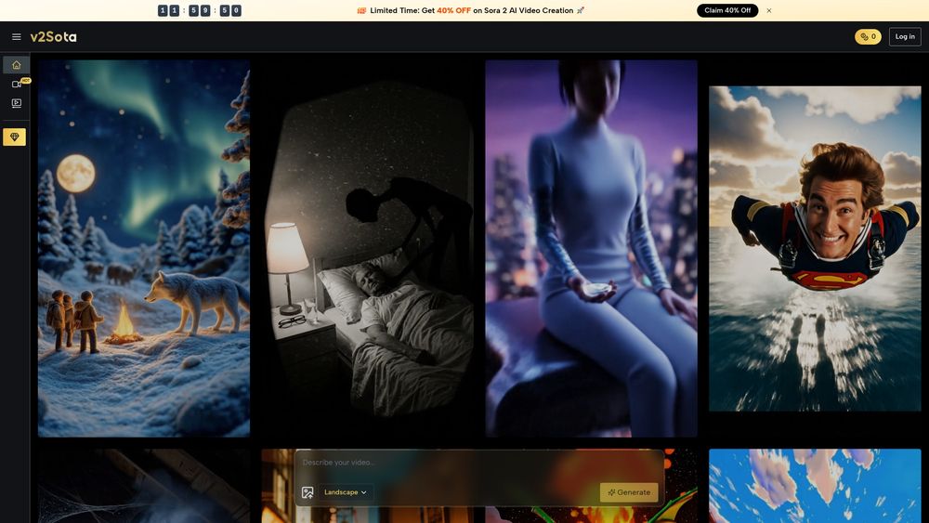
Task: Go to Home in the sidebar
Action: pyautogui.click(x=16, y=65)
